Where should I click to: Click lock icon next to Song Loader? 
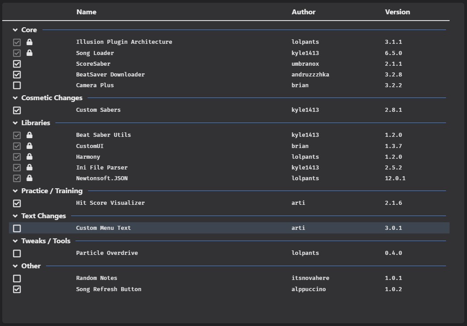coord(29,53)
